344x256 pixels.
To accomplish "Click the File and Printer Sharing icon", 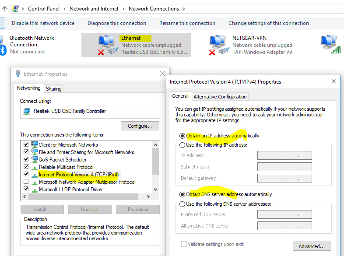I will tap(35, 152).
